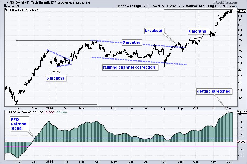Click the "fallinng channel correction" text box
This screenshot has height=164, width=247.
(129, 67)
